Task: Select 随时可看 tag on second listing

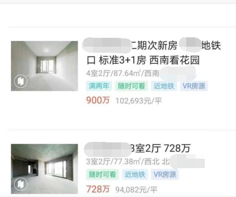Action: pos(102,175)
